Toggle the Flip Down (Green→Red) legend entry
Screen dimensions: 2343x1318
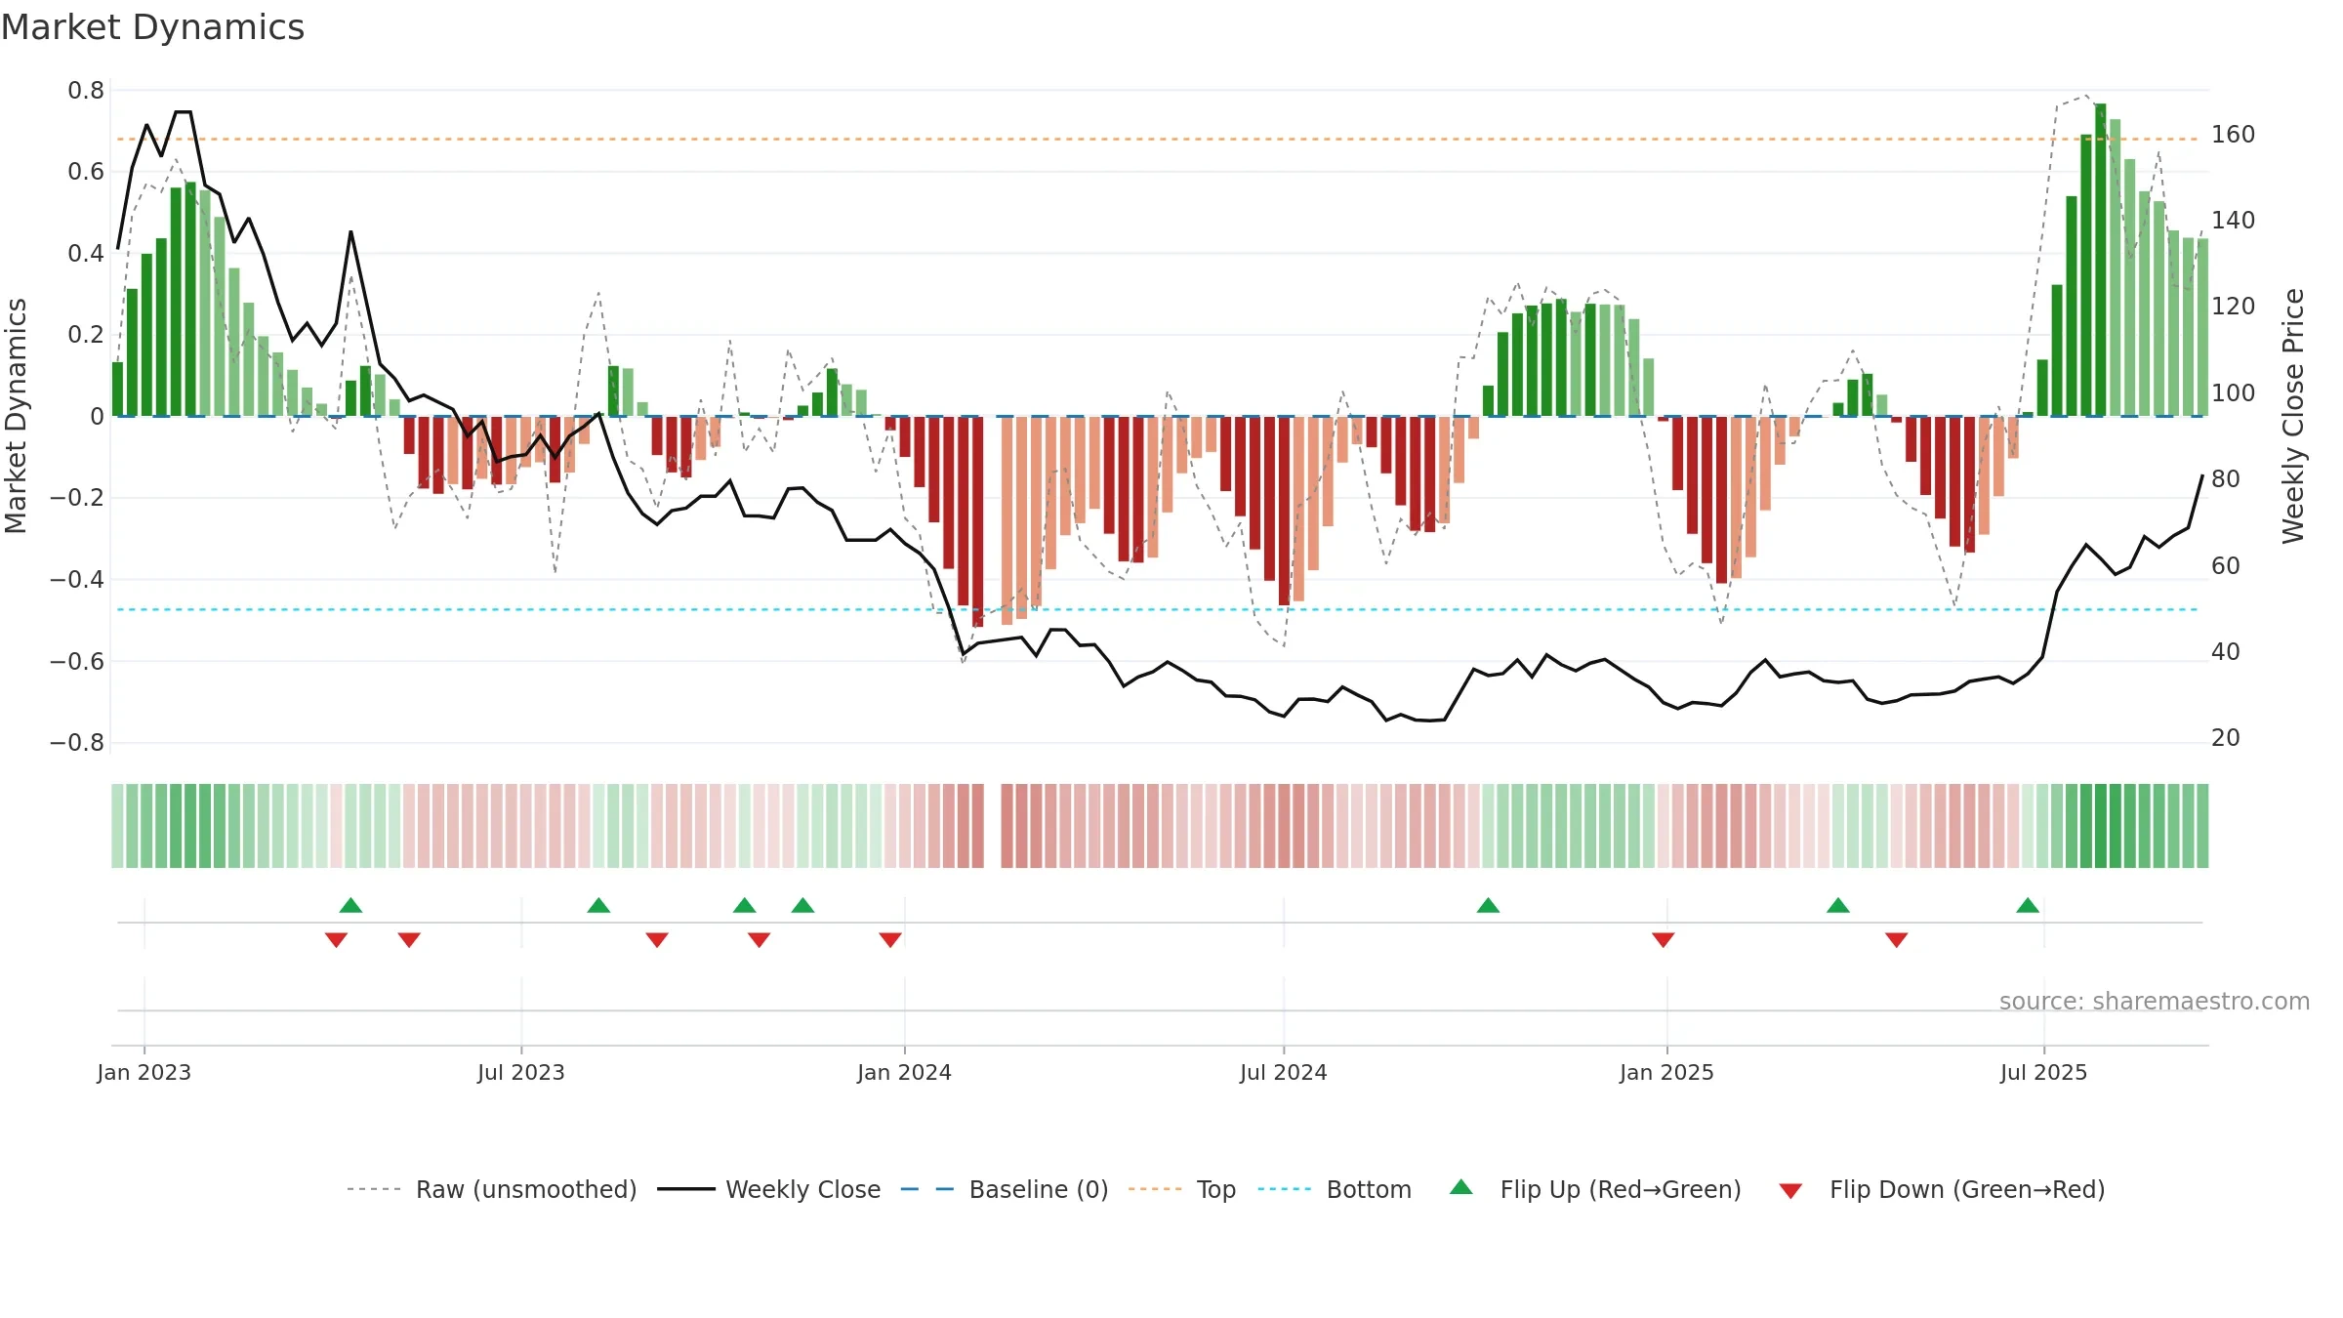point(1941,1189)
